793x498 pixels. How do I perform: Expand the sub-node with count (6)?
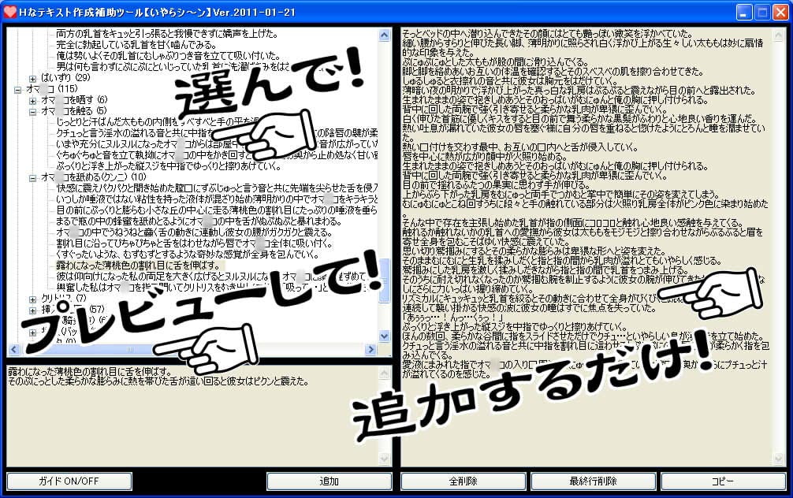[32, 101]
